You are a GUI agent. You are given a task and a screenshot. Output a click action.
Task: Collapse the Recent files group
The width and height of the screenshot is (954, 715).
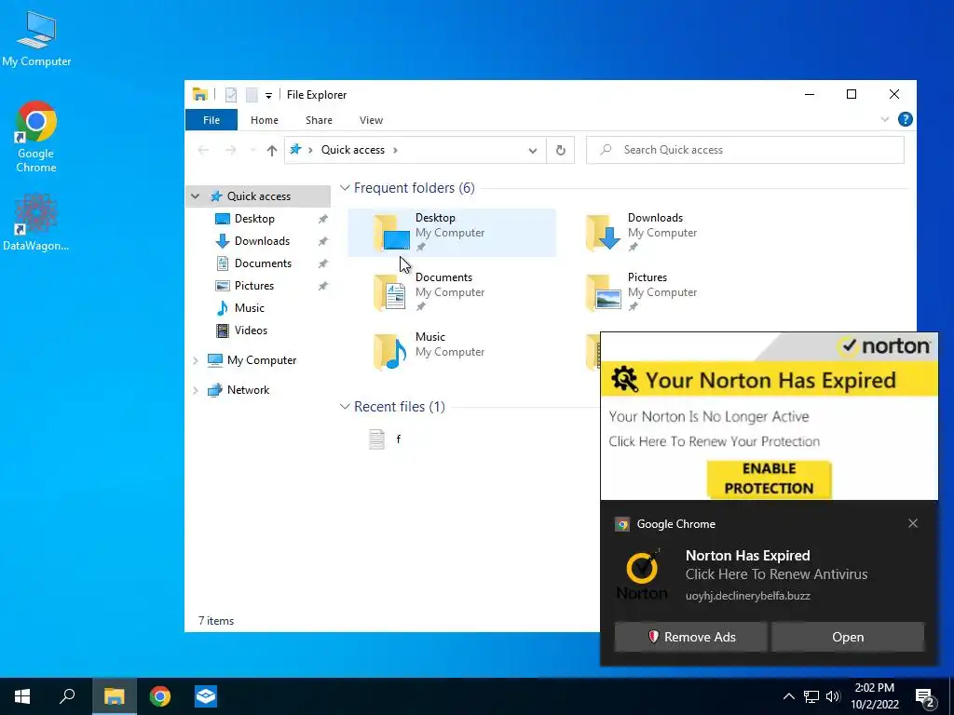pos(345,406)
